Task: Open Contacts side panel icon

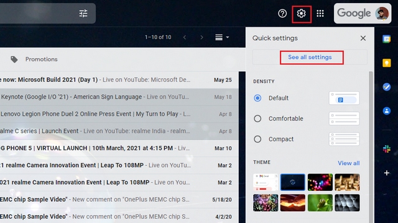Action: click(x=387, y=111)
